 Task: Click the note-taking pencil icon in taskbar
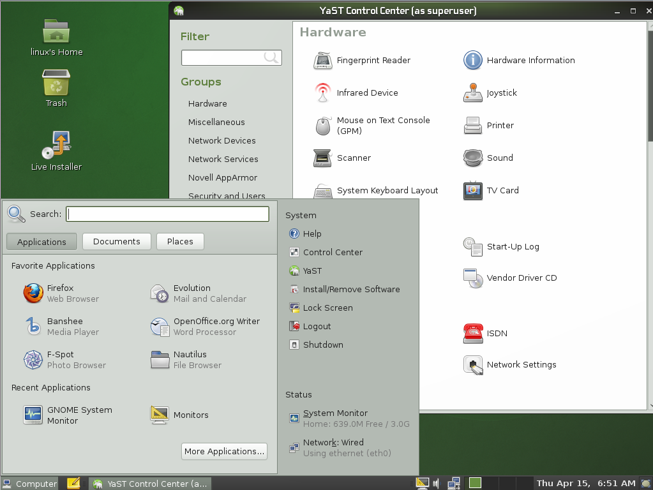[x=73, y=483]
